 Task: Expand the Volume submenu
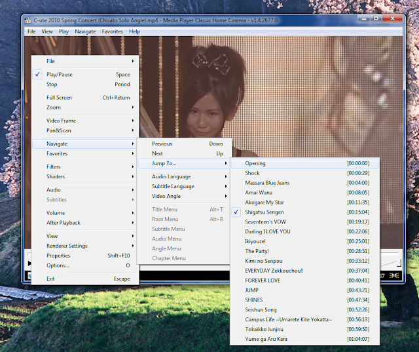point(85,213)
